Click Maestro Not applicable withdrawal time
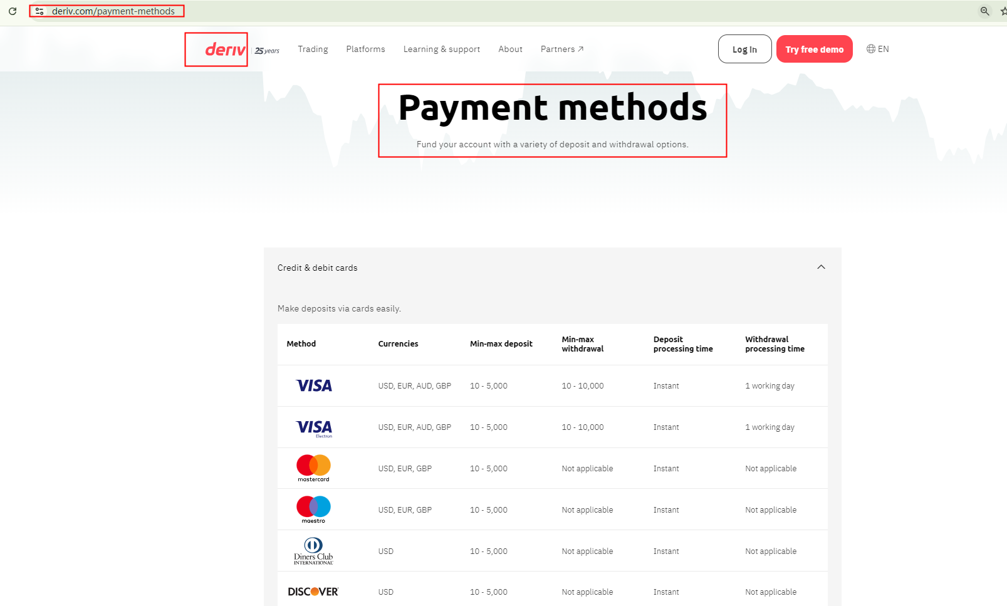Viewport: 1007px width, 606px height. pyautogui.click(x=771, y=510)
